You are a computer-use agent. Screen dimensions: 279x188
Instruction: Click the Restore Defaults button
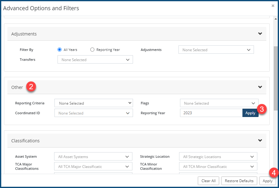click(x=239, y=181)
